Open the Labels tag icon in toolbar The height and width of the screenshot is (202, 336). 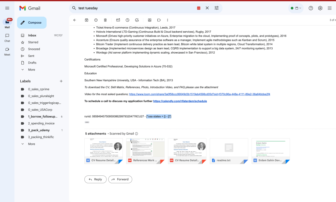[x=159, y=20]
